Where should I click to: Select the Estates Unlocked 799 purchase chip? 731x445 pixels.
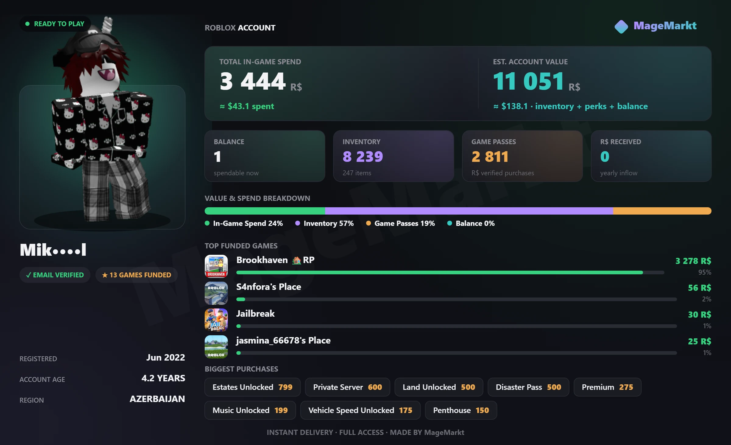(x=252, y=387)
